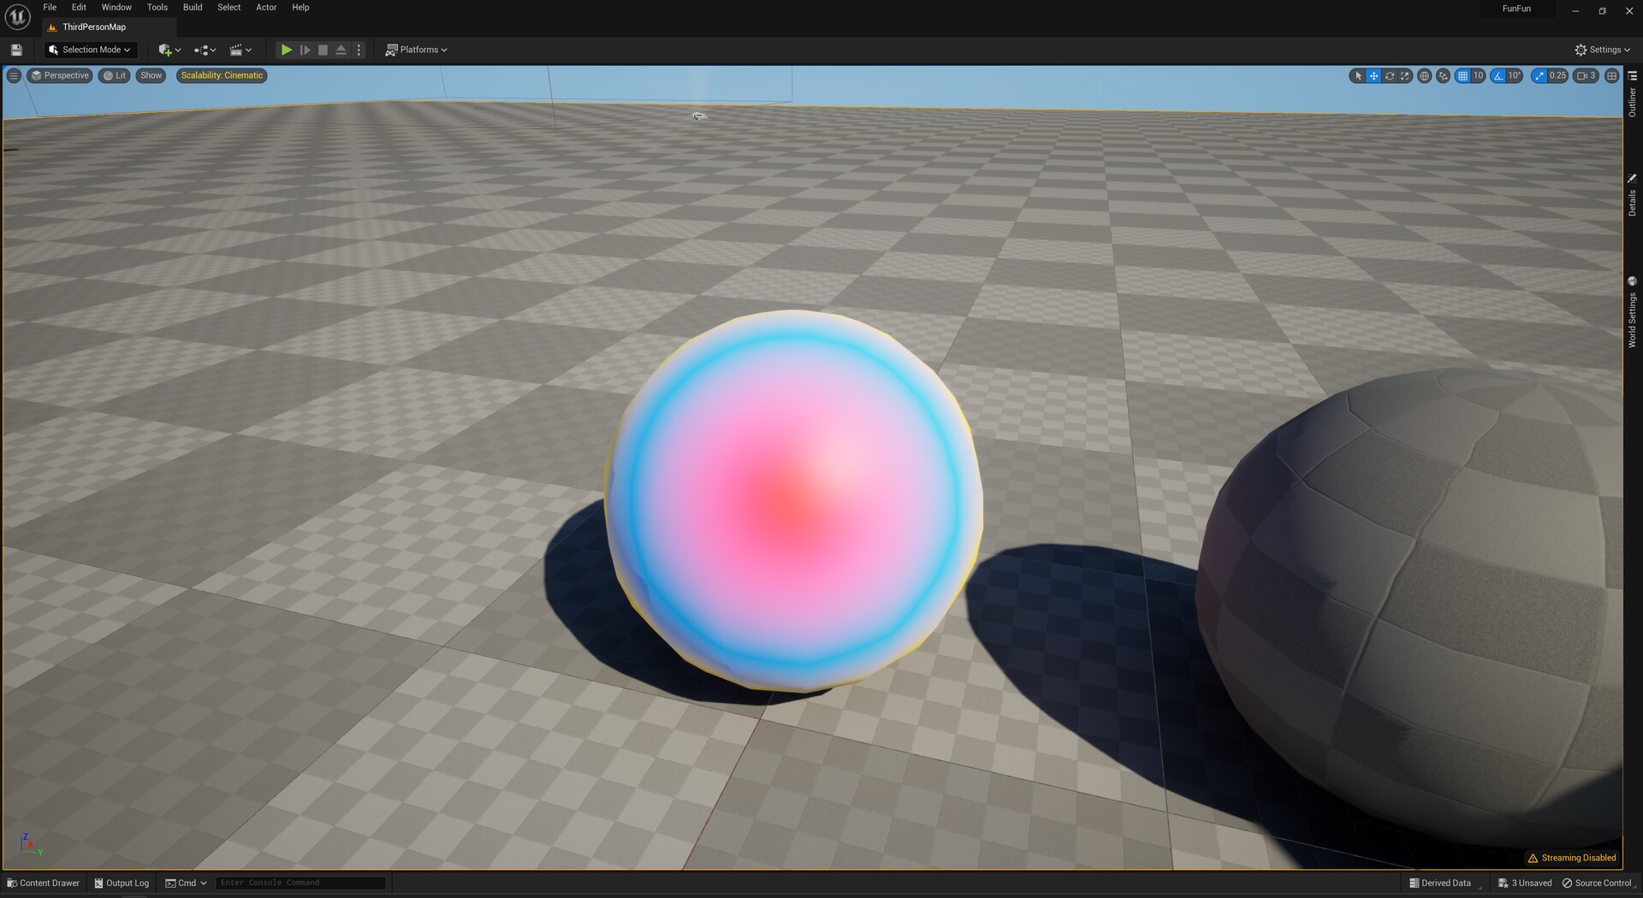Select the Rotate tool in viewport toolbar

[1389, 75]
